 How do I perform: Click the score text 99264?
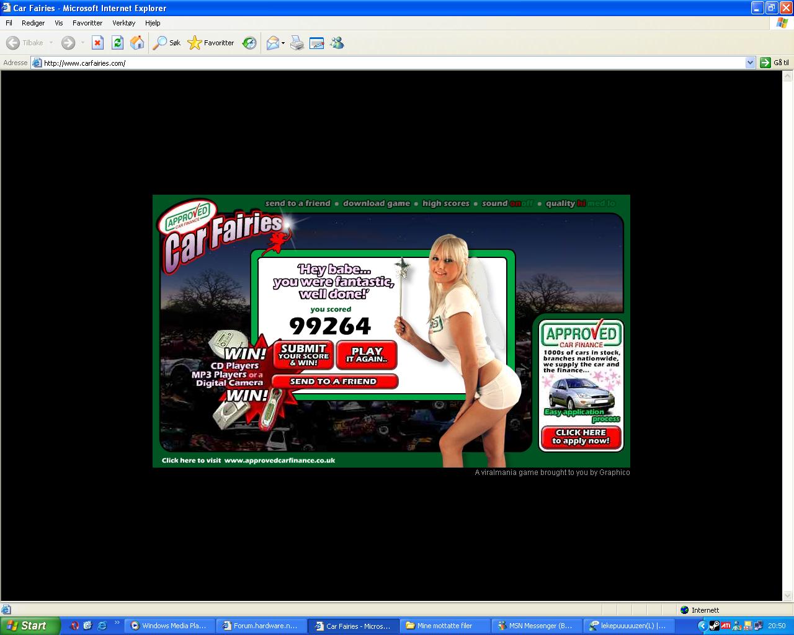[330, 326]
